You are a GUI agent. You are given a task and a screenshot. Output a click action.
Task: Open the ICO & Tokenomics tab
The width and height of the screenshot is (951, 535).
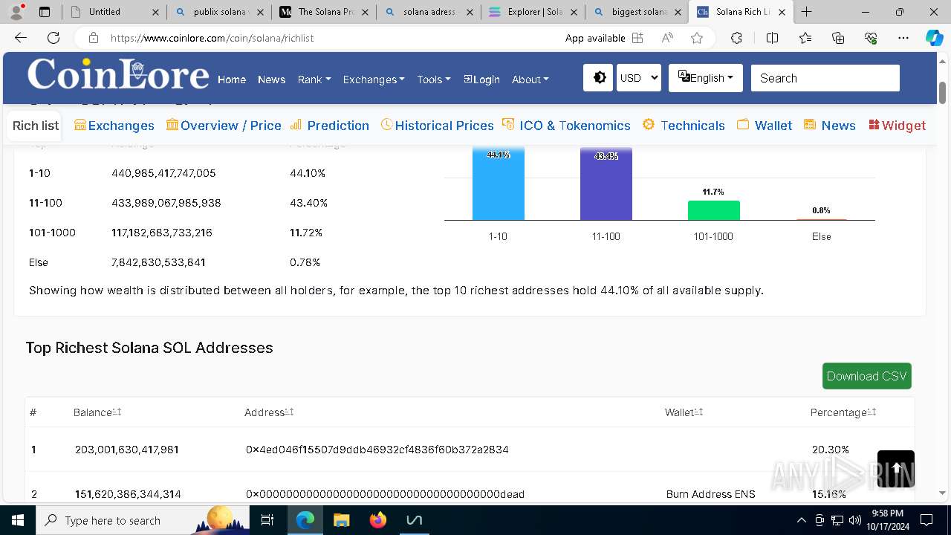tap(566, 126)
